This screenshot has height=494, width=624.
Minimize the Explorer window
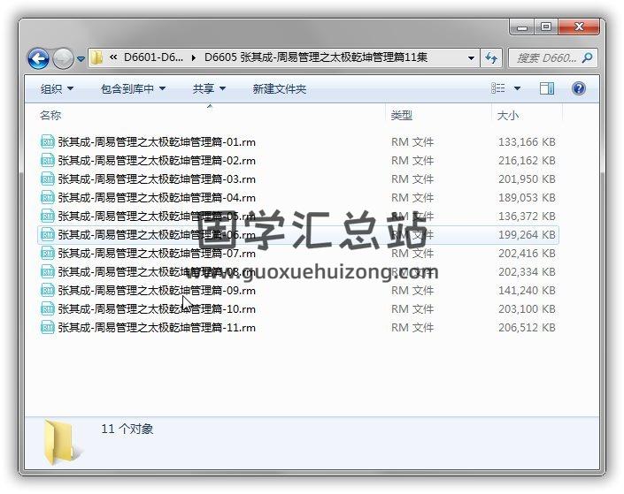(x=522, y=27)
